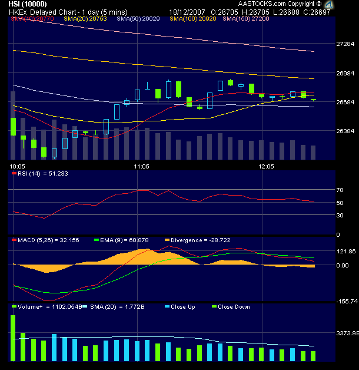Click the AASTOCKS.com Copyright text

coord(280,4)
